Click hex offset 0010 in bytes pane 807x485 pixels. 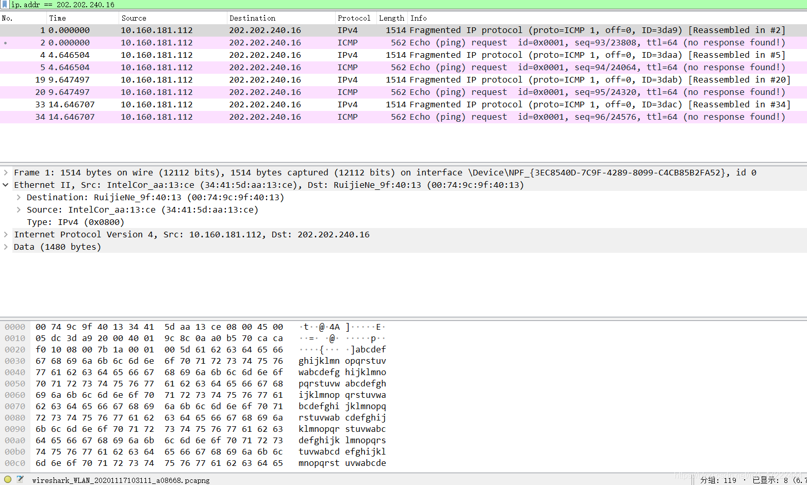click(x=15, y=338)
